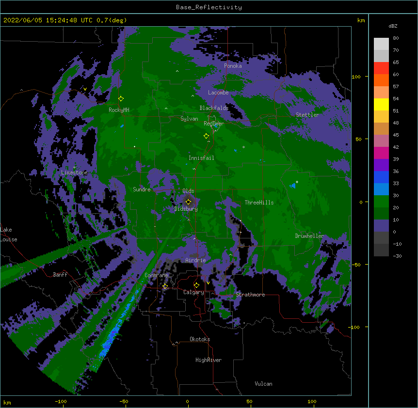Click the legend value -30
This screenshot has height=408, width=418.
[397, 256]
